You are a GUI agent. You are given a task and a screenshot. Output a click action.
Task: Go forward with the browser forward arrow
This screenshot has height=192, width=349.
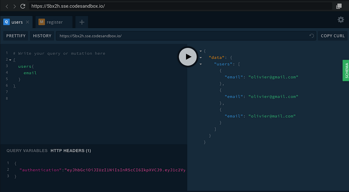click(14, 6)
